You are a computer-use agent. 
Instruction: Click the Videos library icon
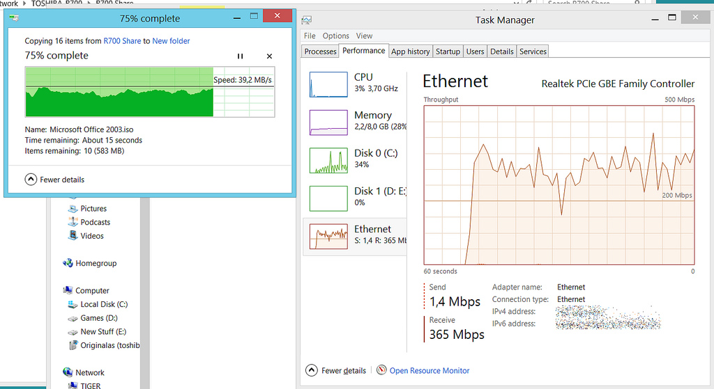click(x=73, y=235)
